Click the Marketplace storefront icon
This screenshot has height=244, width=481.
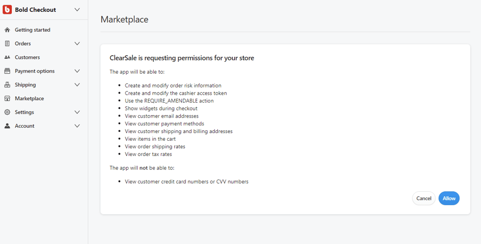click(7, 99)
